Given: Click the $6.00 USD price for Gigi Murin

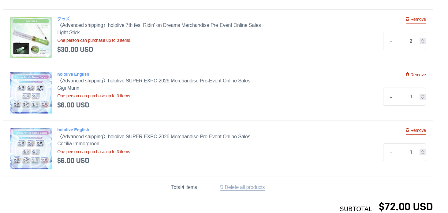Looking at the screenshot, I should pyautogui.click(x=73, y=105).
